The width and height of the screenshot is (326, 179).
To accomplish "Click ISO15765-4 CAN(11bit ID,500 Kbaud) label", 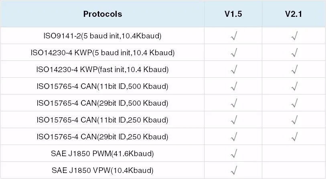I will (102, 86).
